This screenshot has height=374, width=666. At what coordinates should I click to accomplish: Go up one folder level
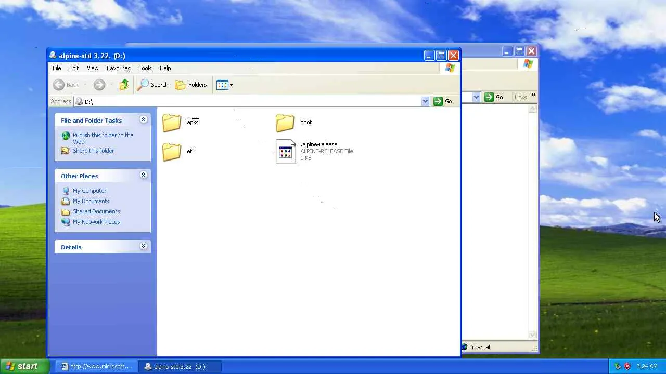point(124,85)
